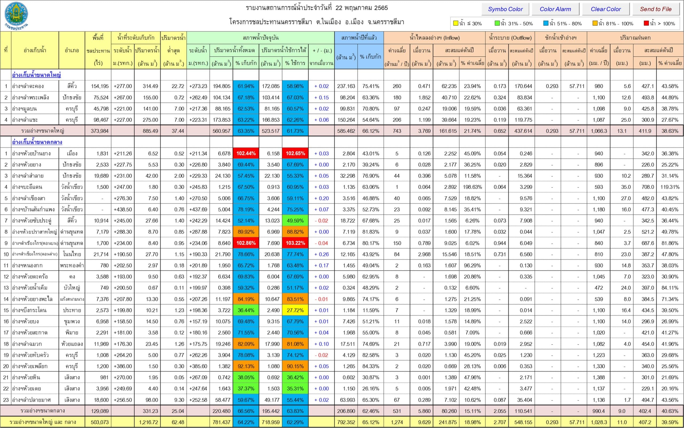Click the blue 51%-80% legend swatch
This screenshot has height=428, width=684.
546,23
